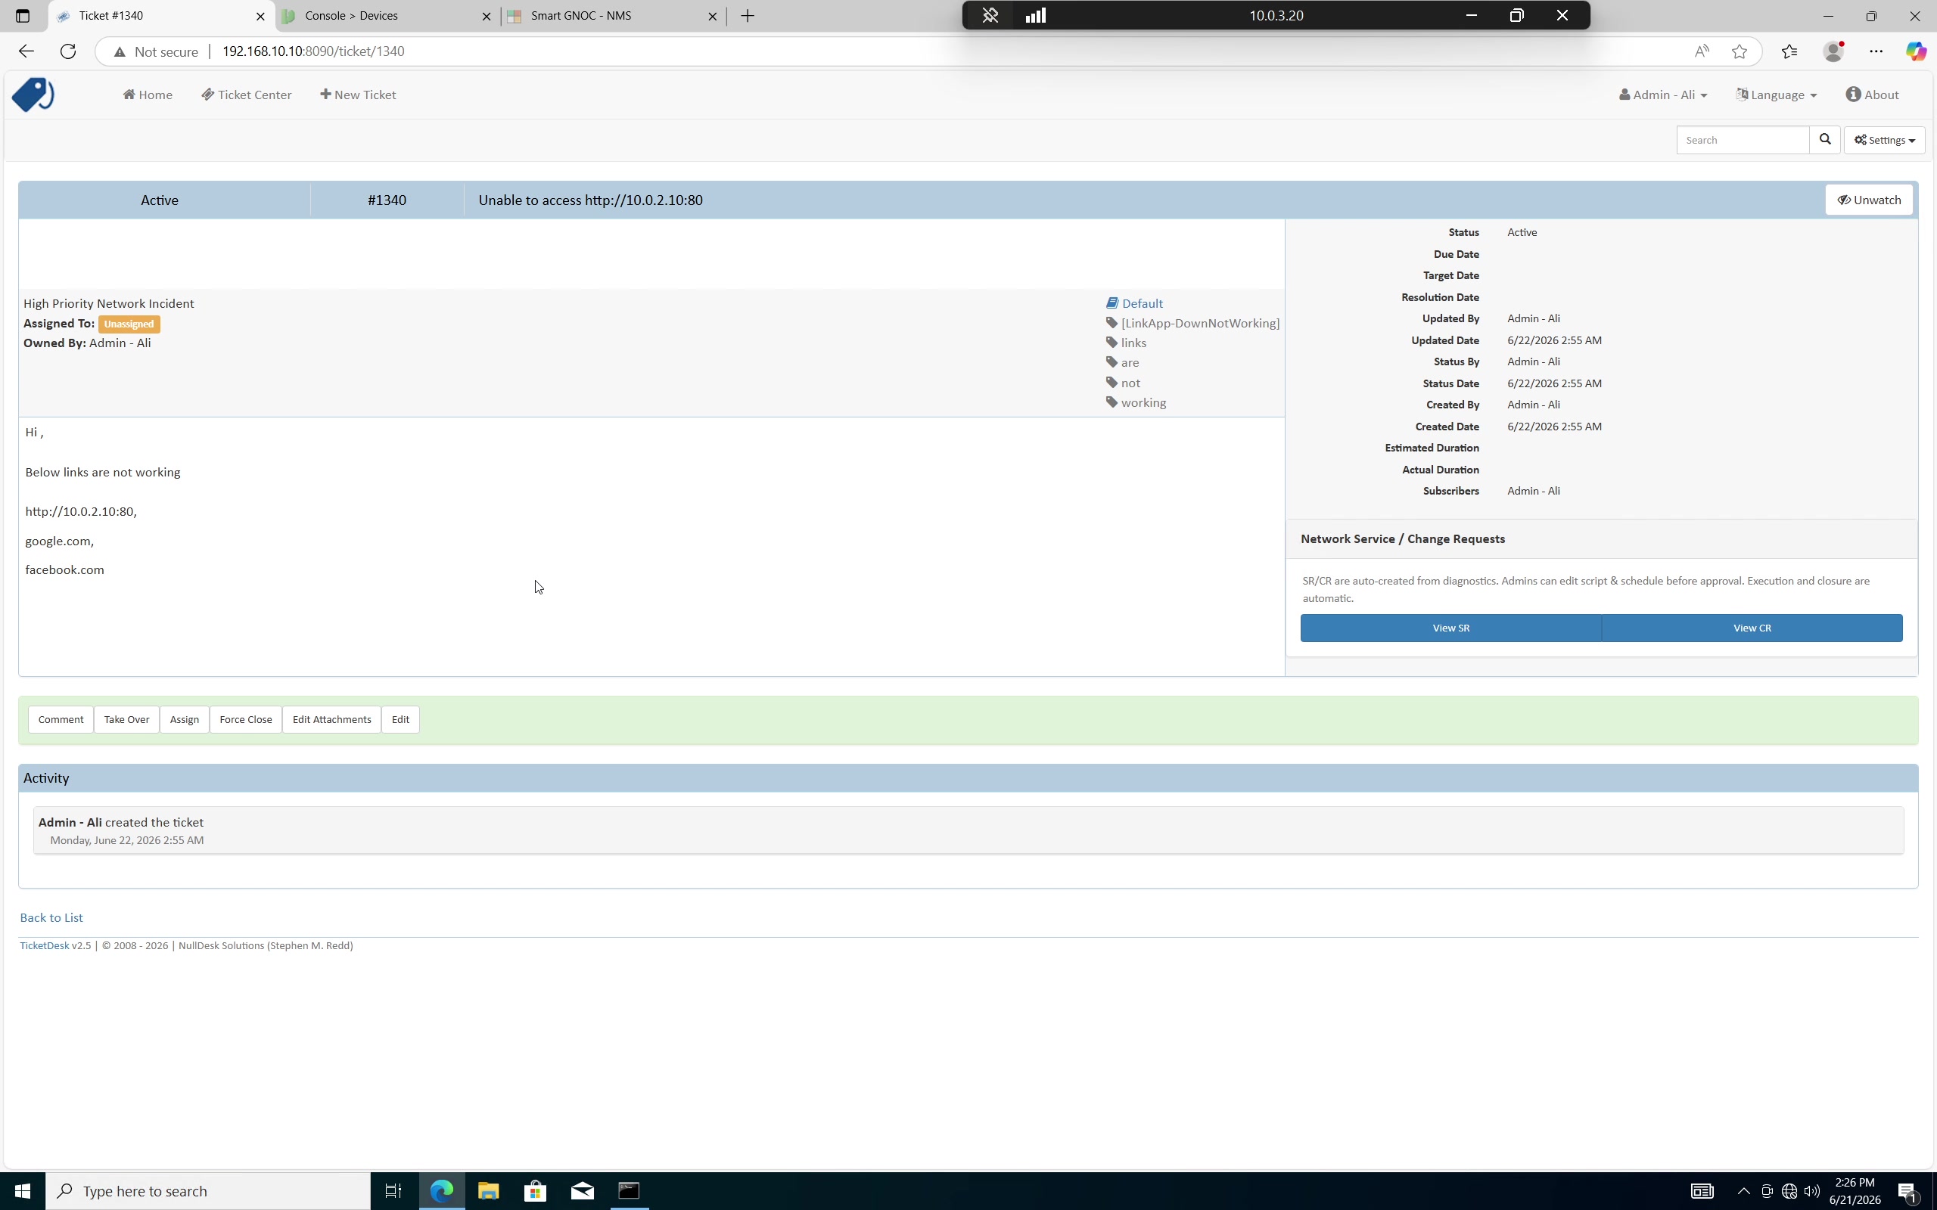Viewport: 1937px width, 1210px height.
Task: Click the Search input field
Action: point(1743,140)
